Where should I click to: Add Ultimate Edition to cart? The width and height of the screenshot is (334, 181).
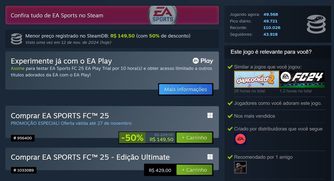[194, 170]
